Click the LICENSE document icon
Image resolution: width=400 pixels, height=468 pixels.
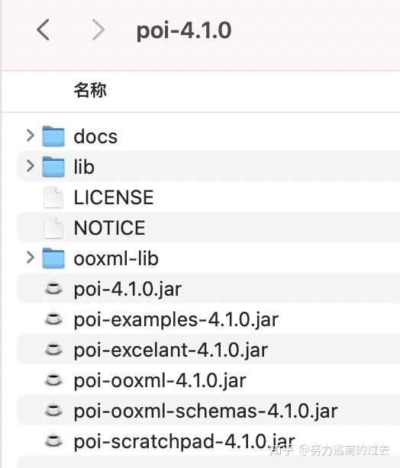click(x=53, y=197)
